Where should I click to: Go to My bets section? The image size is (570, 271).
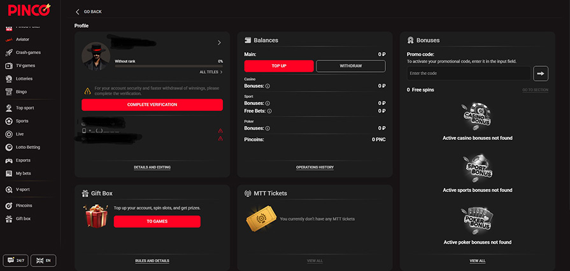(23, 174)
